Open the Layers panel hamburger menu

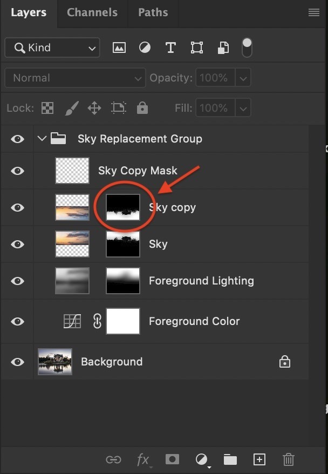tap(313, 12)
